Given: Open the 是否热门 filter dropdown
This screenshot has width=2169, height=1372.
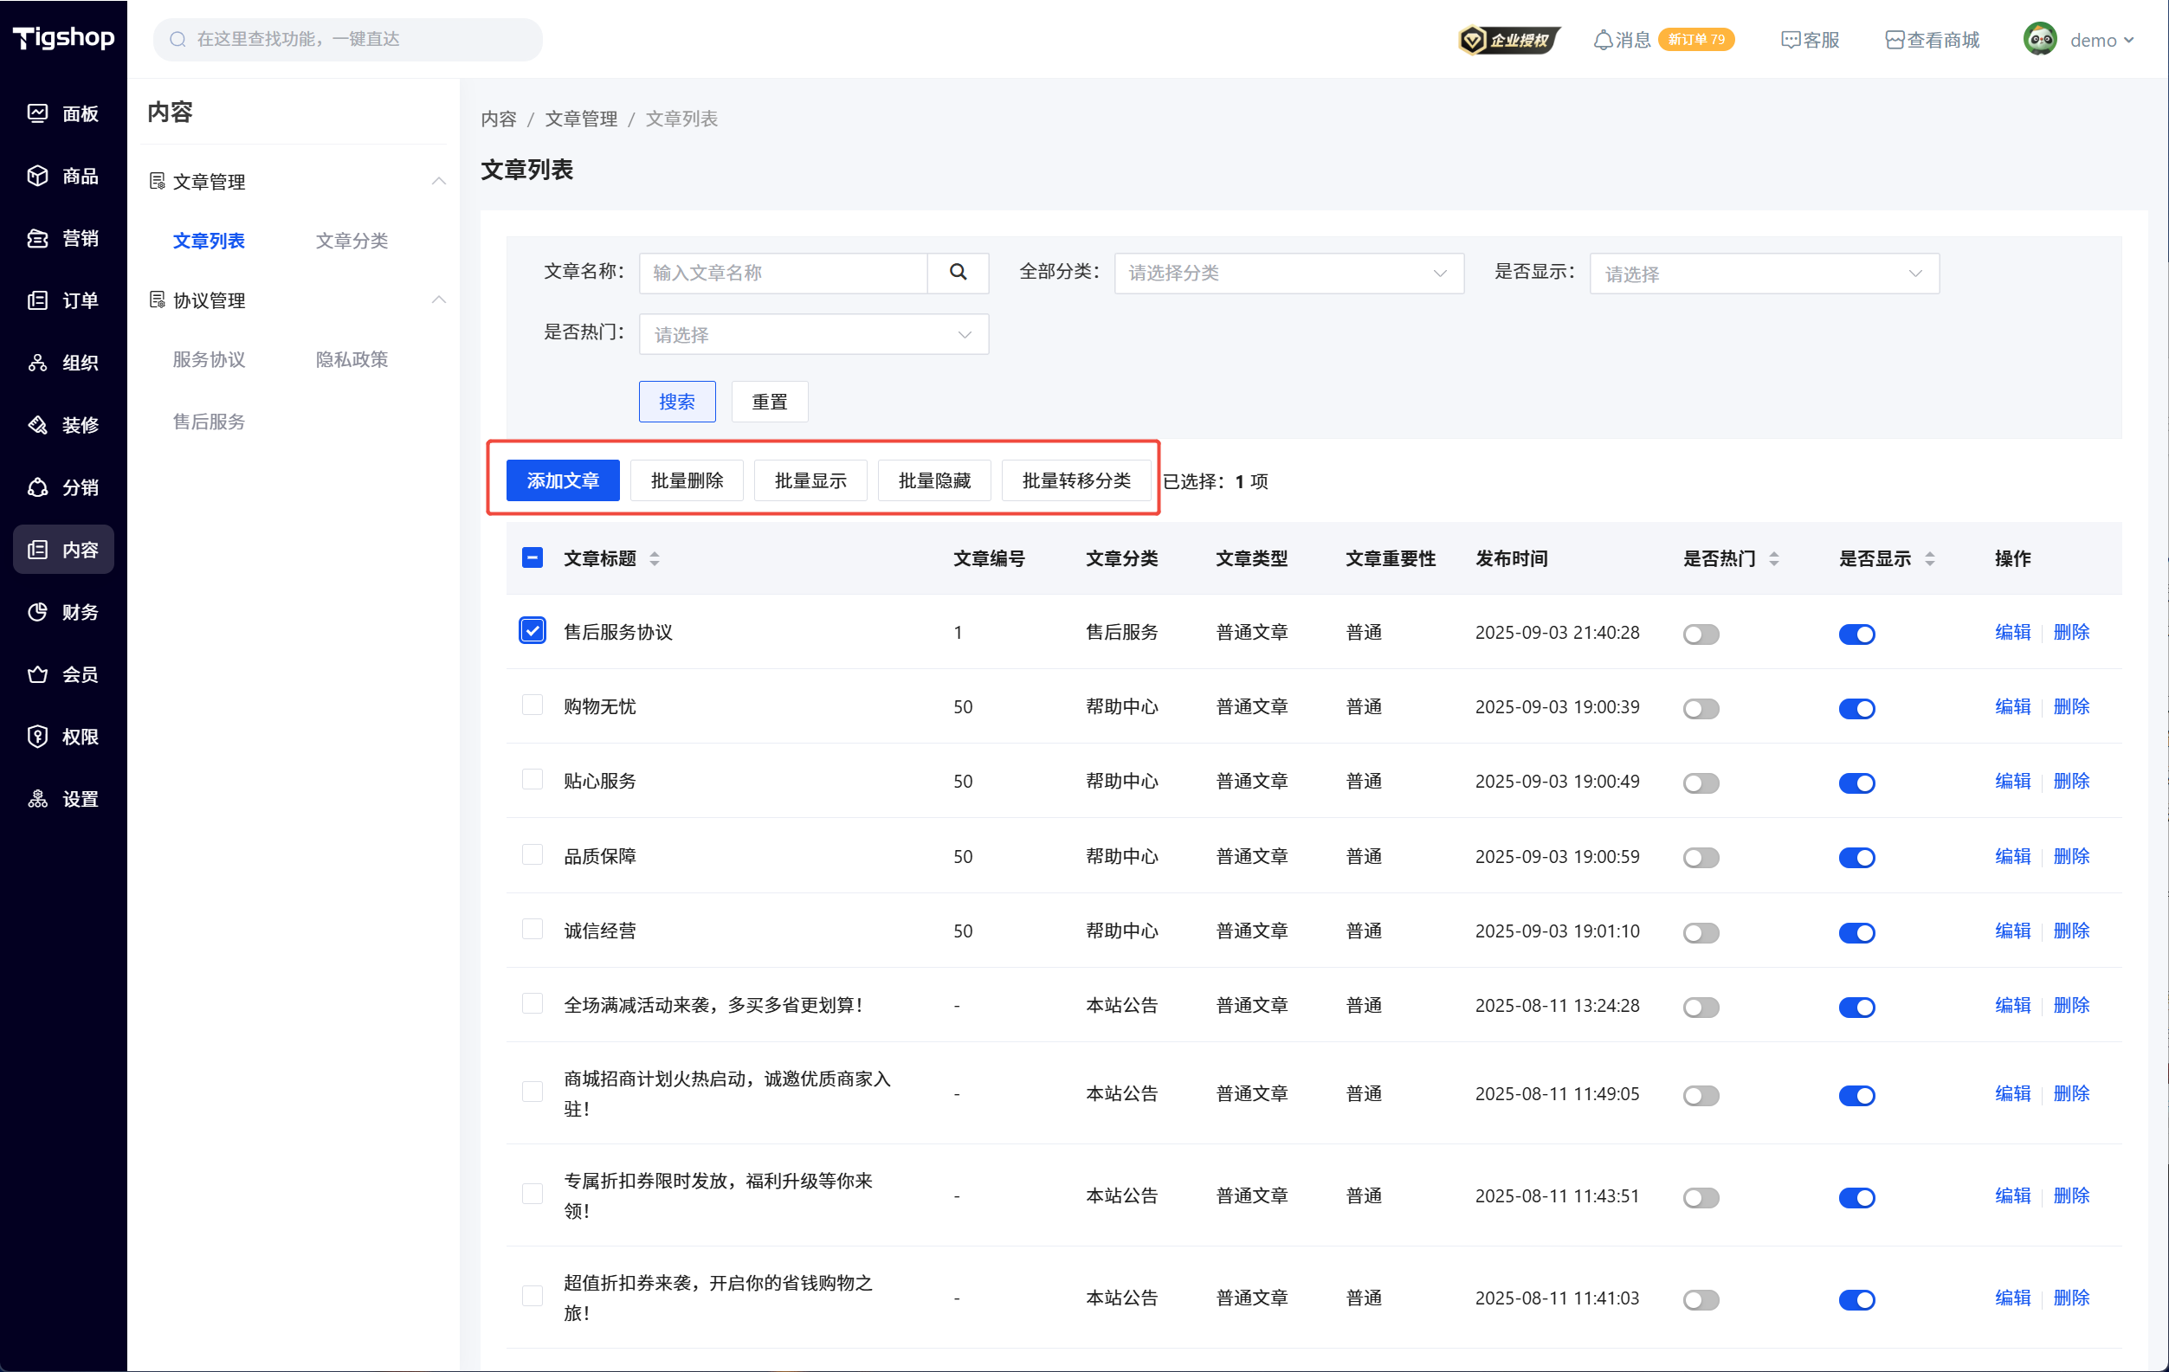Looking at the screenshot, I should coord(812,335).
